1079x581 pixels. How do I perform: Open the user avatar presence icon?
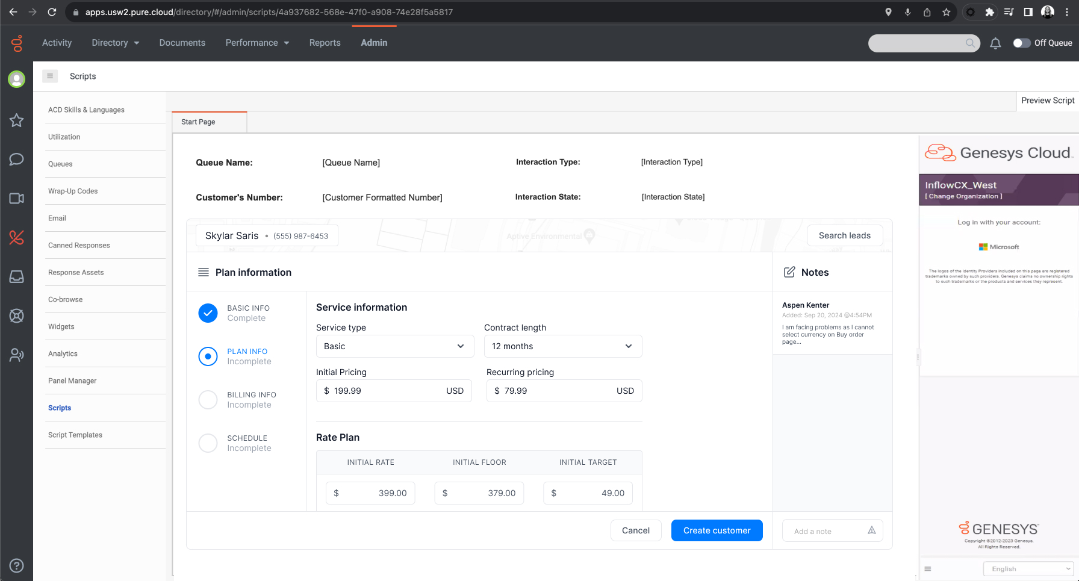coord(16,79)
